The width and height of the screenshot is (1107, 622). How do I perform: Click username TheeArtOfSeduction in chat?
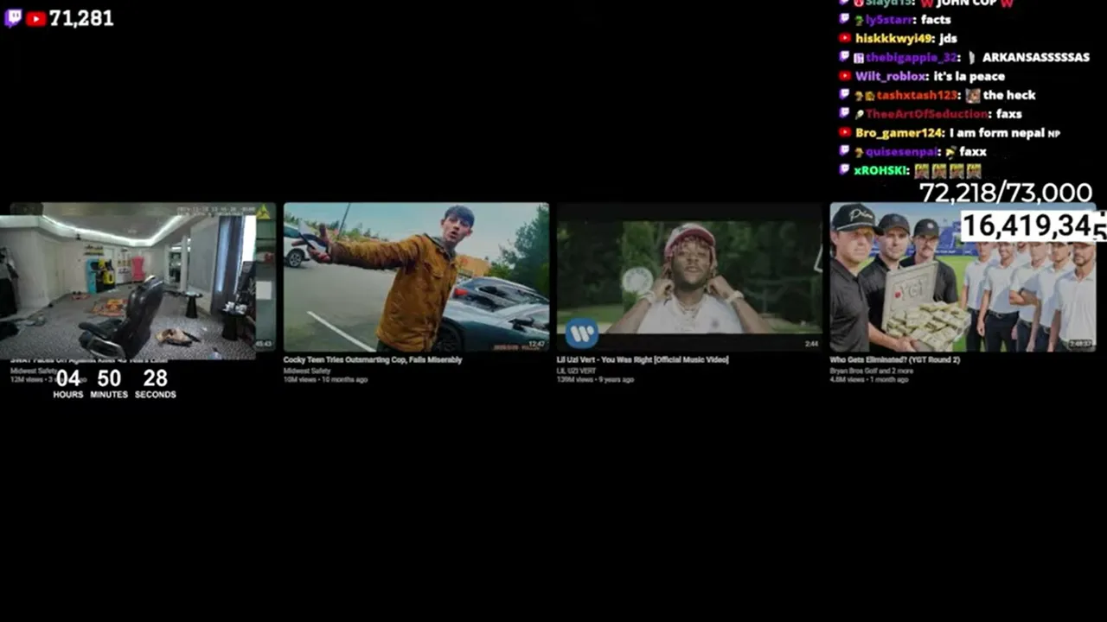click(x=927, y=114)
